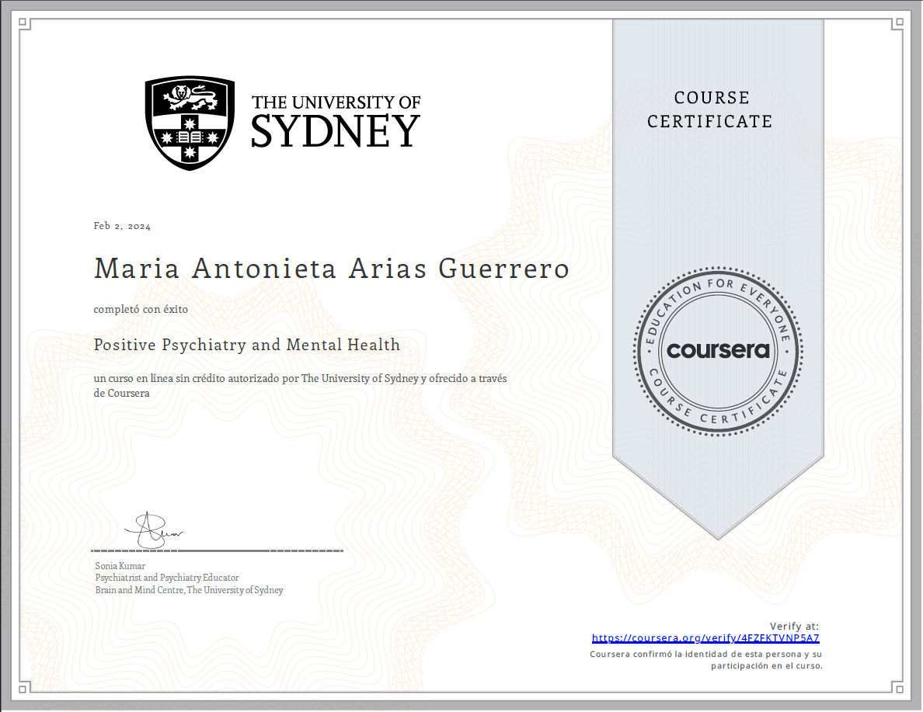Click the 'THE UNIVERSITY OF SYDNEY' wordmark text
The height and width of the screenshot is (712, 923).
click(336, 121)
